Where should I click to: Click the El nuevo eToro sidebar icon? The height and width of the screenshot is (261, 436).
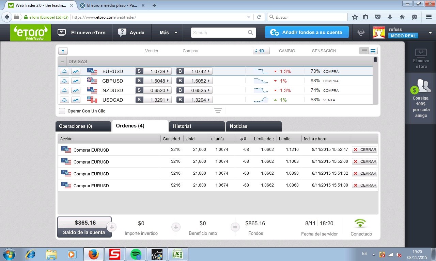(x=421, y=52)
